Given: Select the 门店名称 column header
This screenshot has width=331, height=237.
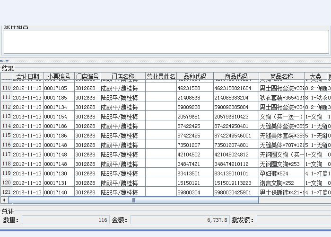Looking at the screenshot, I should pyautogui.click(x=122, y=77).
